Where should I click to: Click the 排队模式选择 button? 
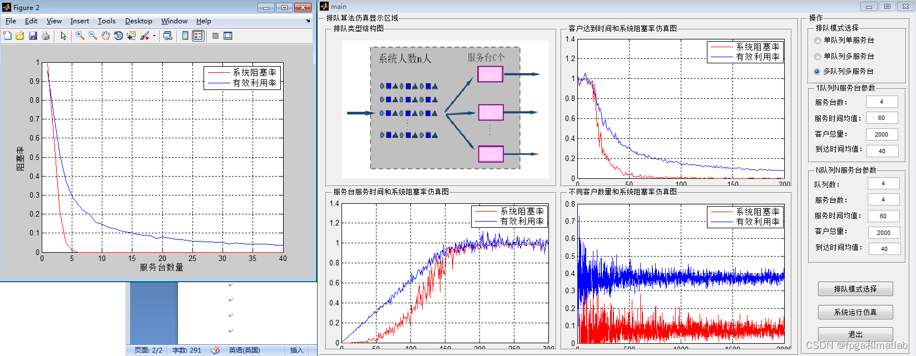855,289
